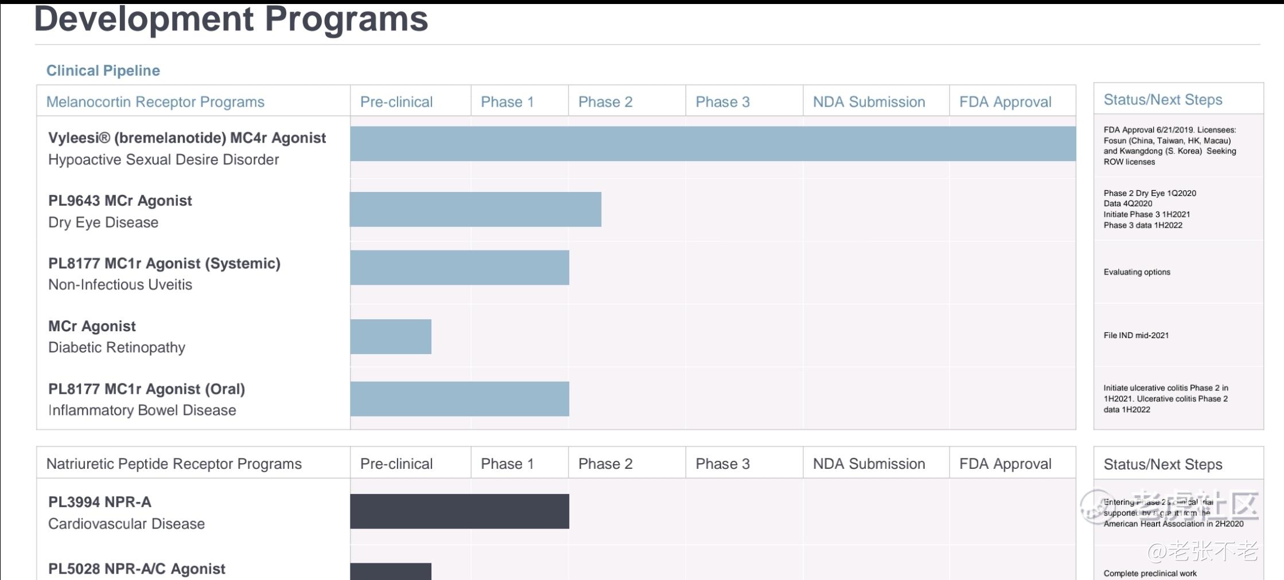Select the Evaluating options status text
1284x580 pixels.
coord(1137,272)
